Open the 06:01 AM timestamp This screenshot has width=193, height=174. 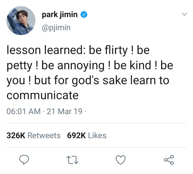(24, 111)
